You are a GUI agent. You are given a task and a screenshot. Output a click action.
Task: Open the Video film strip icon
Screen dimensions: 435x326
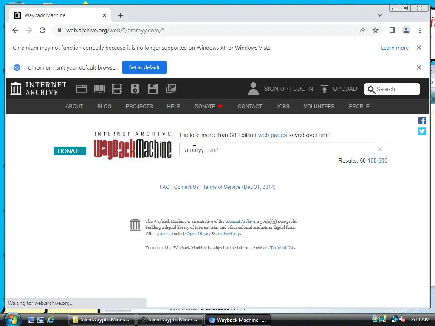tap(117, 89)
